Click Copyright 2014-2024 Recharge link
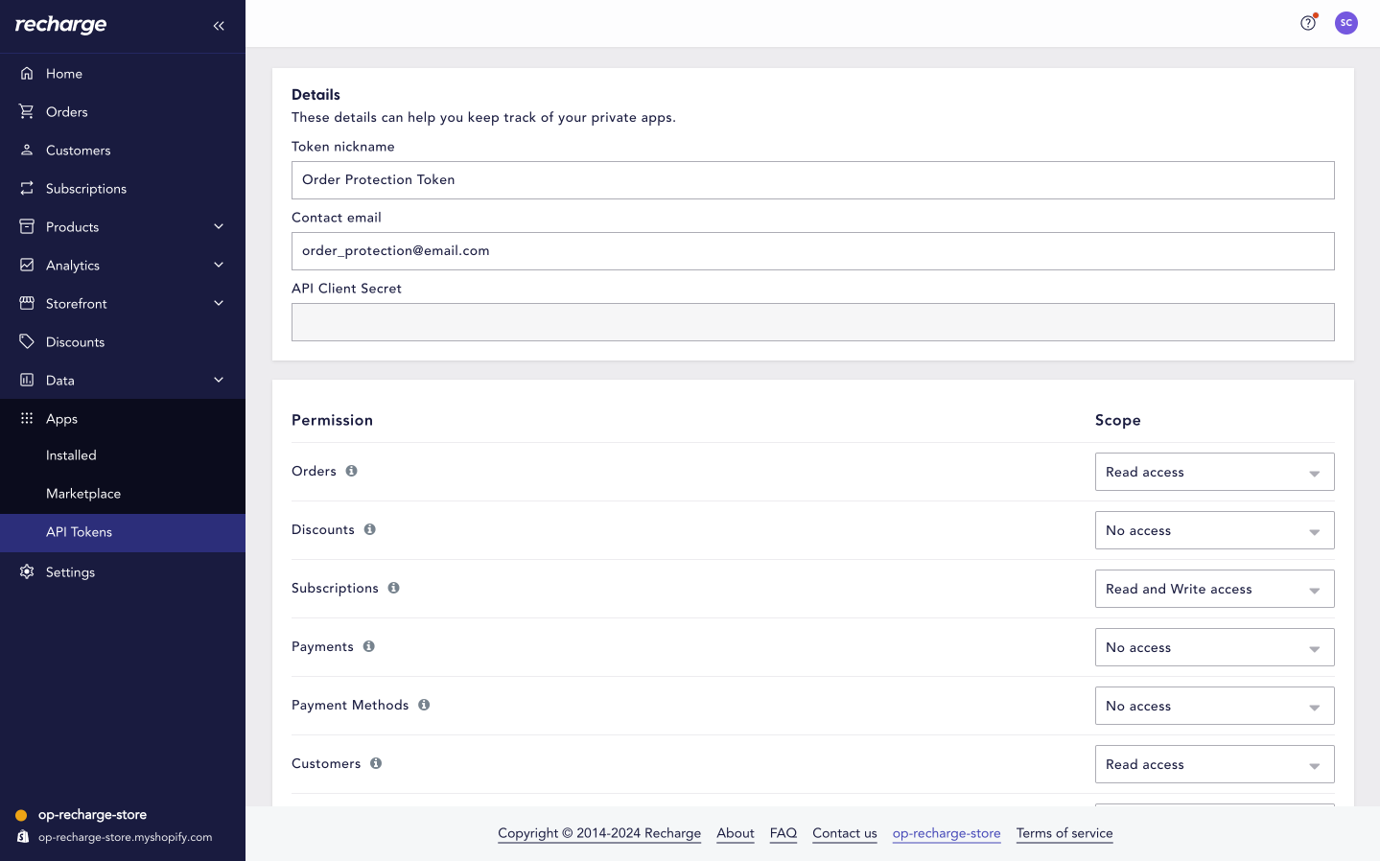Screen dimensions: 1380x861 point(599,833)
